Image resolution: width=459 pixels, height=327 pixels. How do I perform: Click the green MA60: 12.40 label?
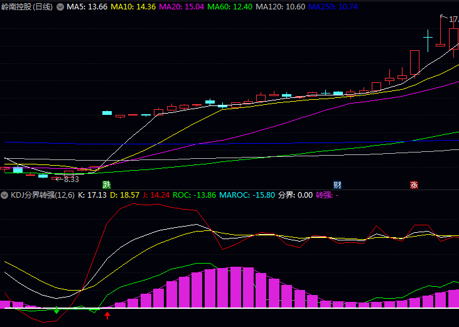230,7
